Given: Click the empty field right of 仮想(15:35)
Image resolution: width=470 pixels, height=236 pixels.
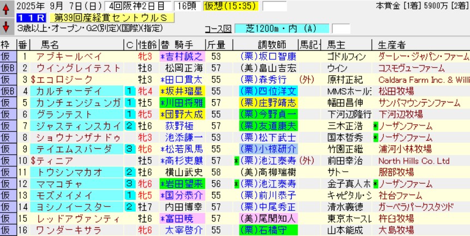Looking at the screenshot, I should pos(274,6).
